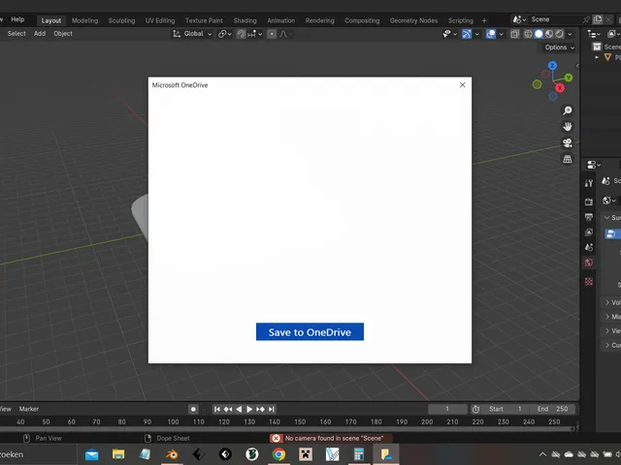Viewport: 621px width, 465px height.
Task: Open the Compositing workspace tab
Action: tap(362, 20)
